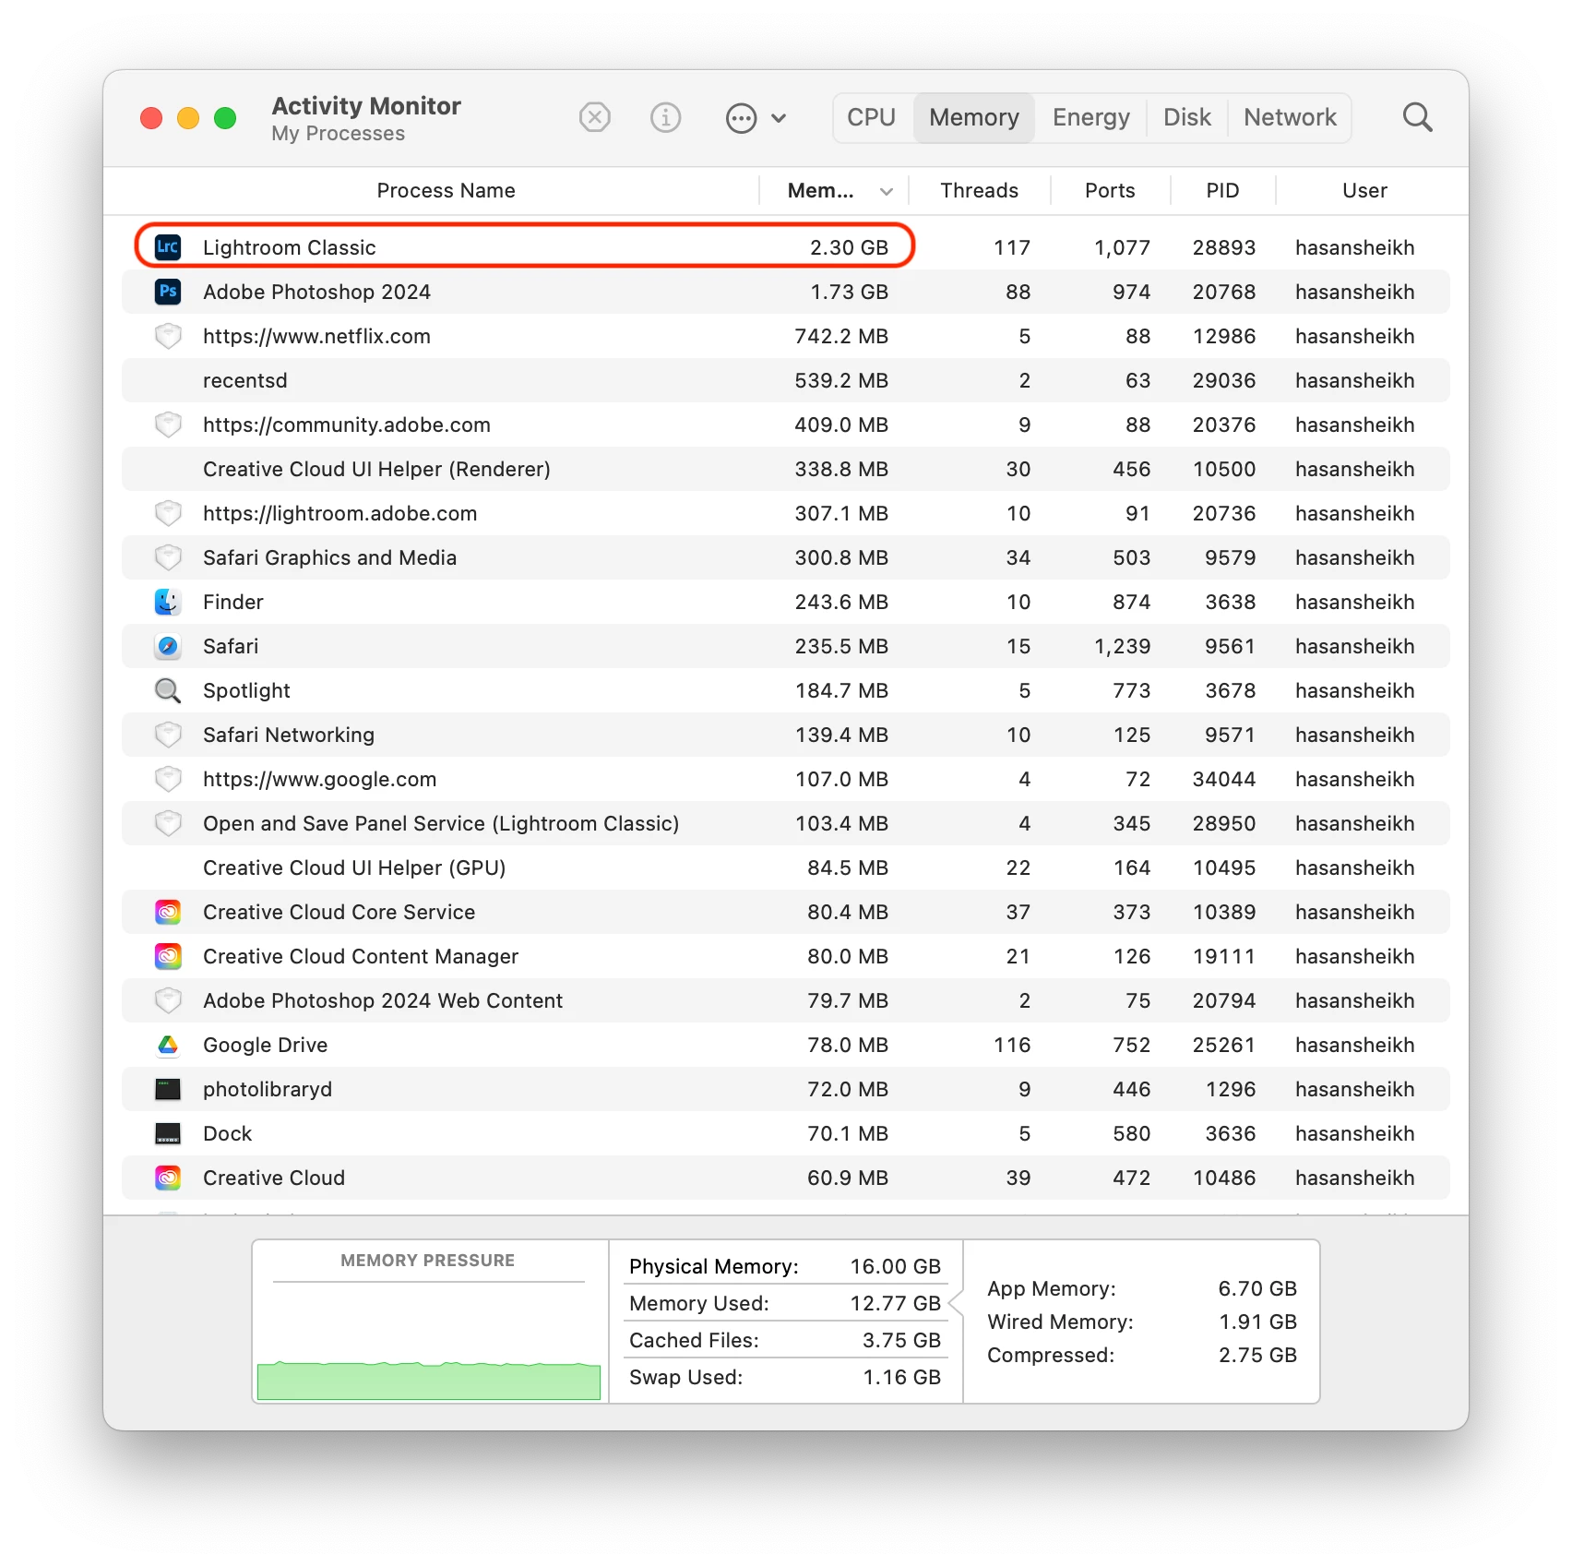Click the Creative Cloud Content Manager icon

(x=168, y=956)
